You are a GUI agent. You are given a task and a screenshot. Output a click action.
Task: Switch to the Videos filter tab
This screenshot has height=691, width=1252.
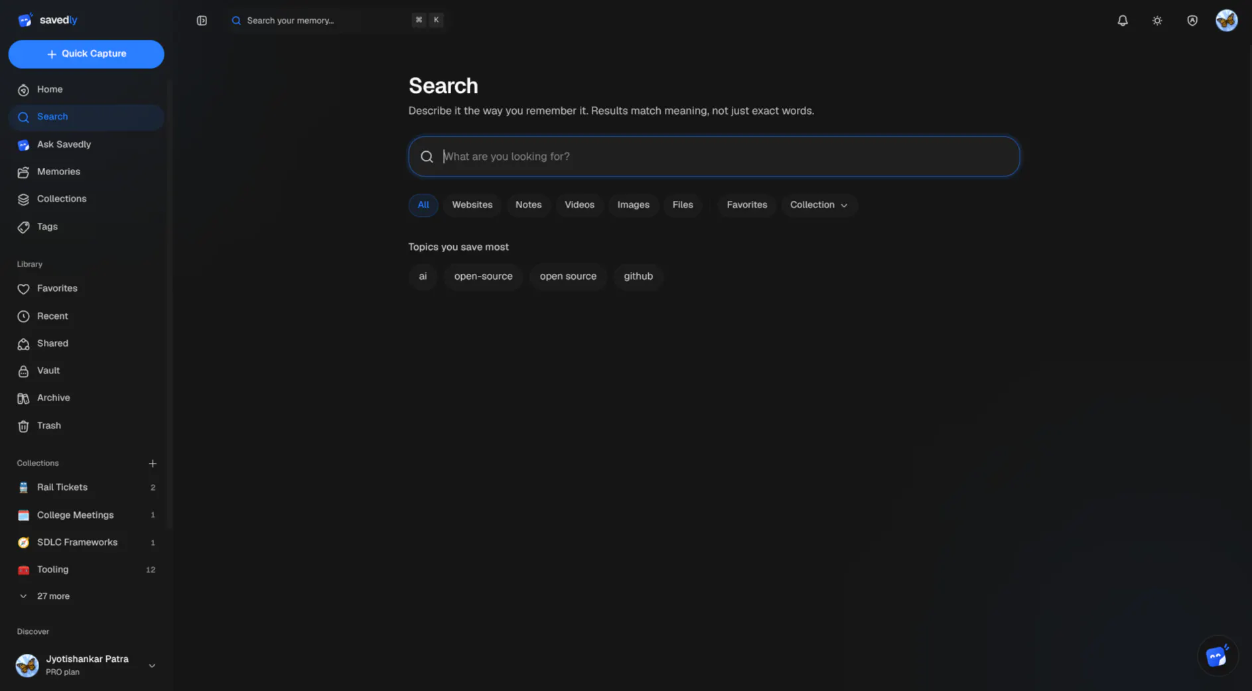(579, 205)
